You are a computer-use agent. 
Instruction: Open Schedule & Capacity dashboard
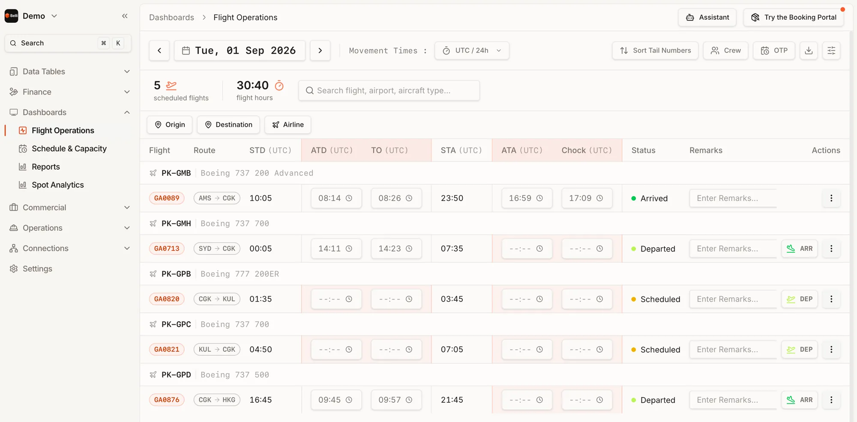(x=69, y=149)
